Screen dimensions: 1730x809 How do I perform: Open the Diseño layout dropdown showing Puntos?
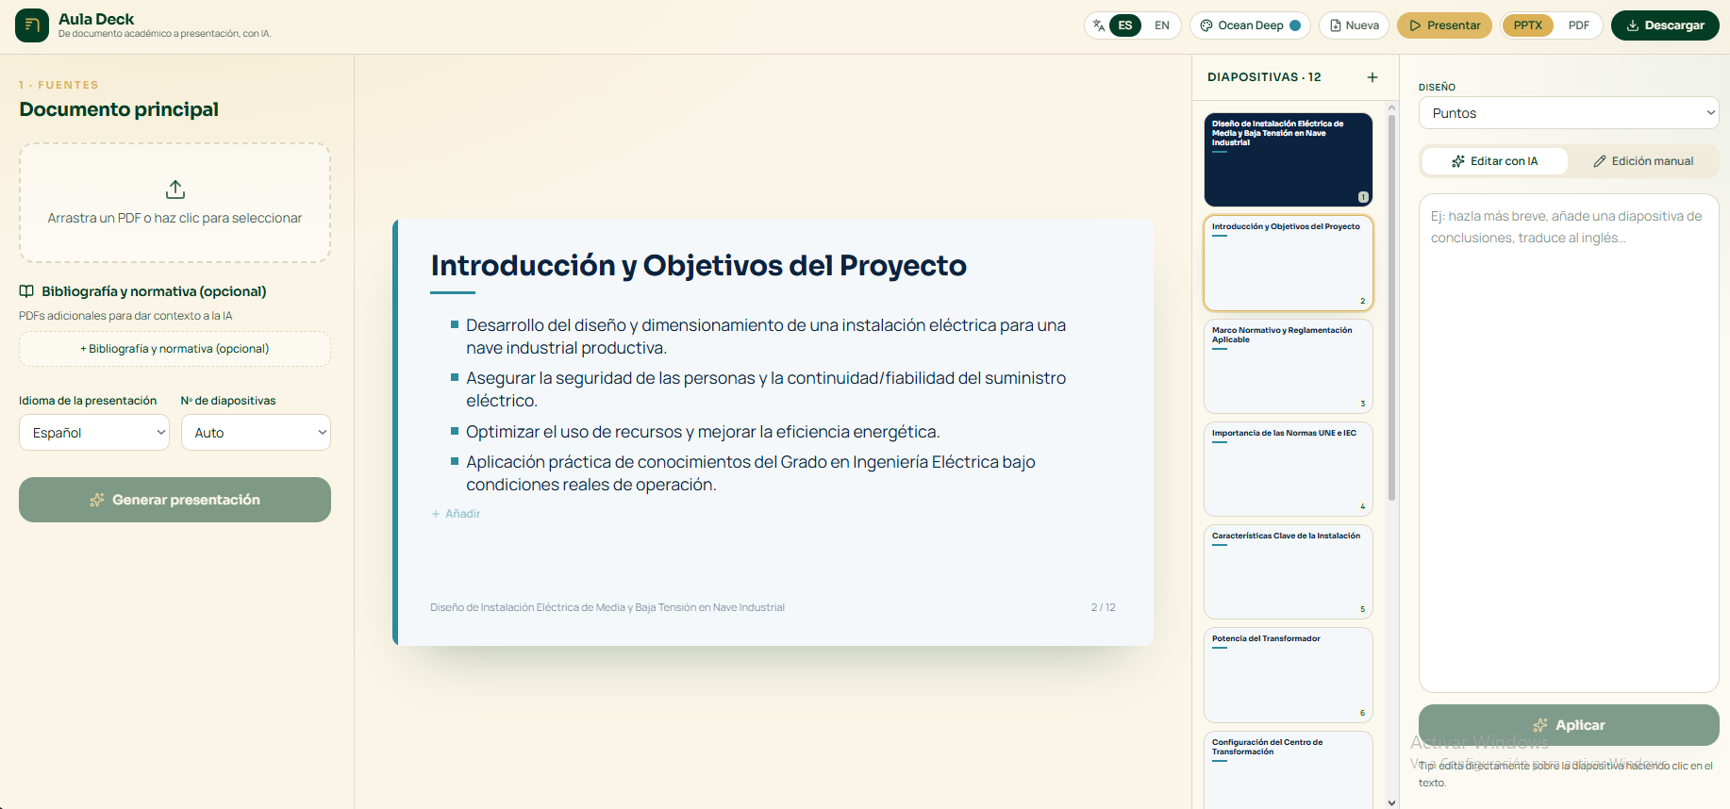coord(1569,113)
